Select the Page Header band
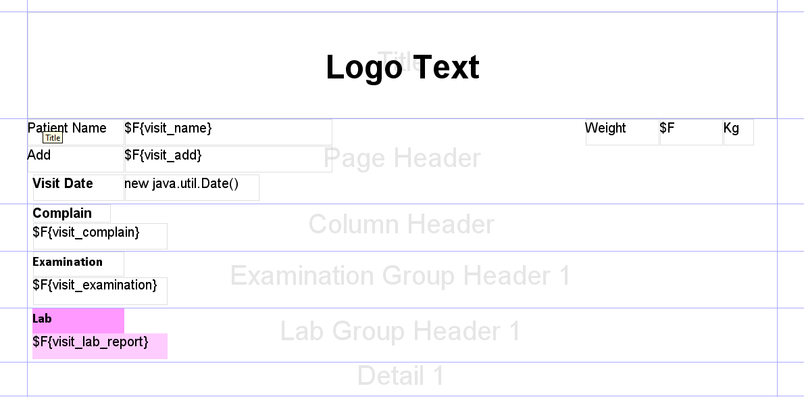804x397 pixels. coord(403,158)
